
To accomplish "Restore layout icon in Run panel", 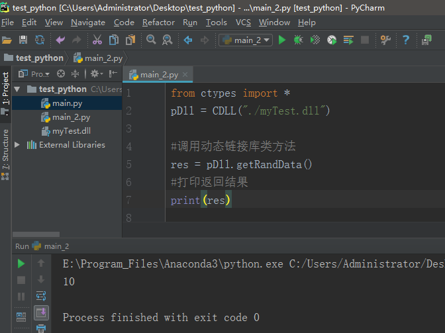I will point(21,317).
